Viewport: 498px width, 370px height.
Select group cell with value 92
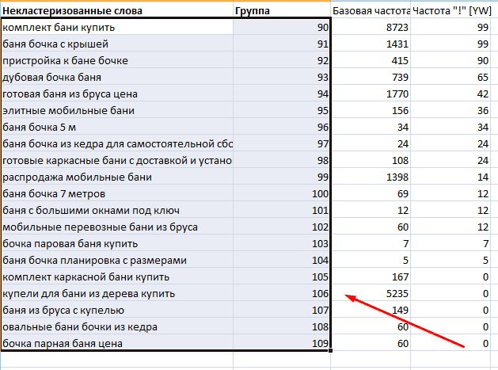[282, 60]
